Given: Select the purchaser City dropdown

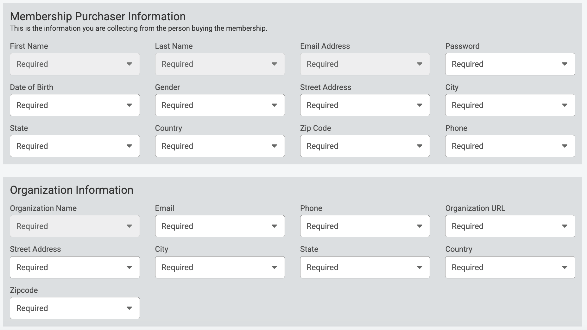Looking at the screenshot, I should click(x=510, y=105).
